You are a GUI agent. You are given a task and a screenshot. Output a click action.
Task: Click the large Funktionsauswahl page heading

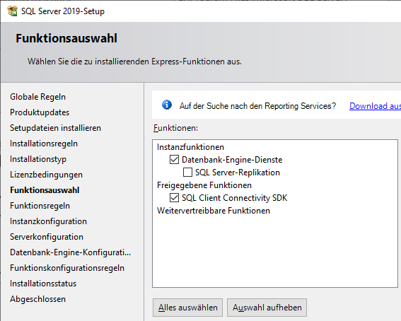(66, 38)
